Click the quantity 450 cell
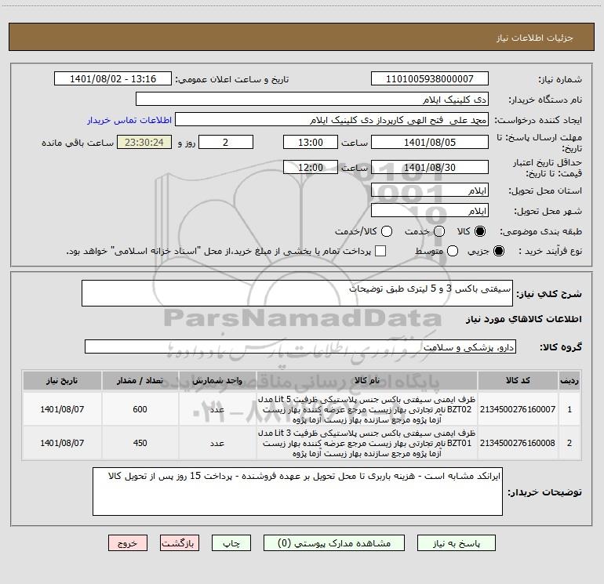 pos(140,443)
